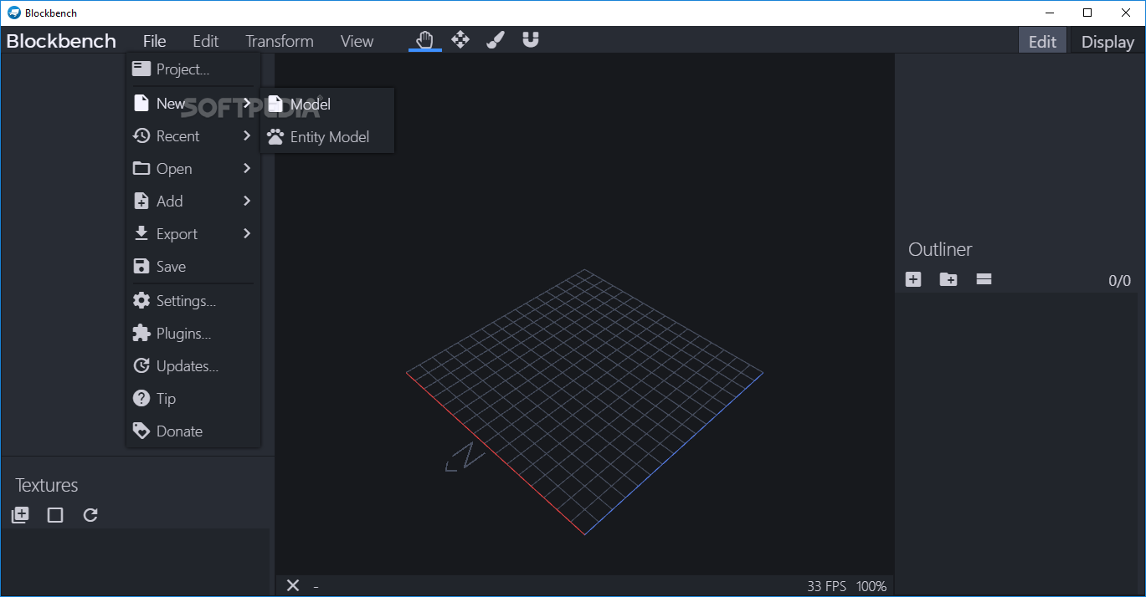1146x597 pixels.
Task: Click the history clock icon next to Recent
Action: (141, 135)
